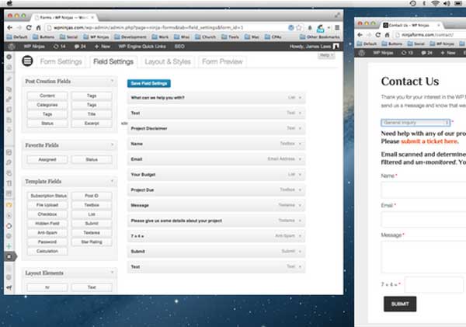Open Other Bookmarks folder
This screenshot has height=327, width=466.
[320, 37]
